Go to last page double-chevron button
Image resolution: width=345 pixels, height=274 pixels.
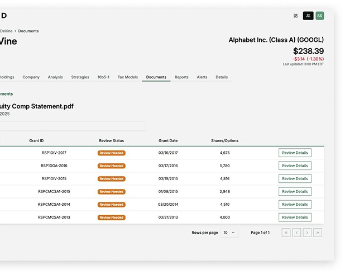point(318,233)
